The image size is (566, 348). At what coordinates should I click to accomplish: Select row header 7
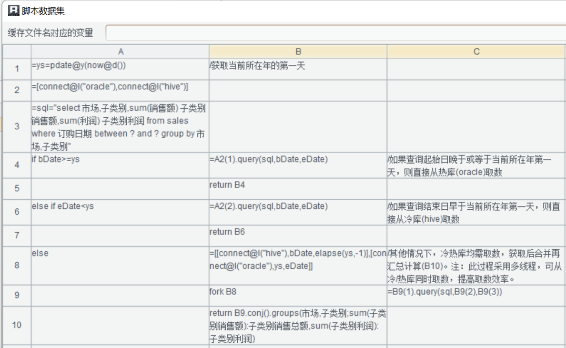coord(17,235)
